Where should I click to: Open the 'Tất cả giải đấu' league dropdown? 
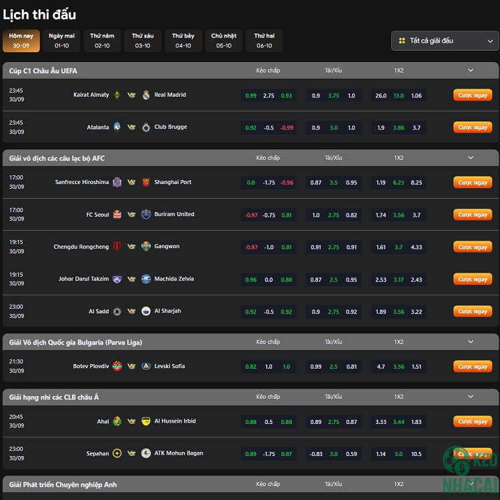point(445,41)
